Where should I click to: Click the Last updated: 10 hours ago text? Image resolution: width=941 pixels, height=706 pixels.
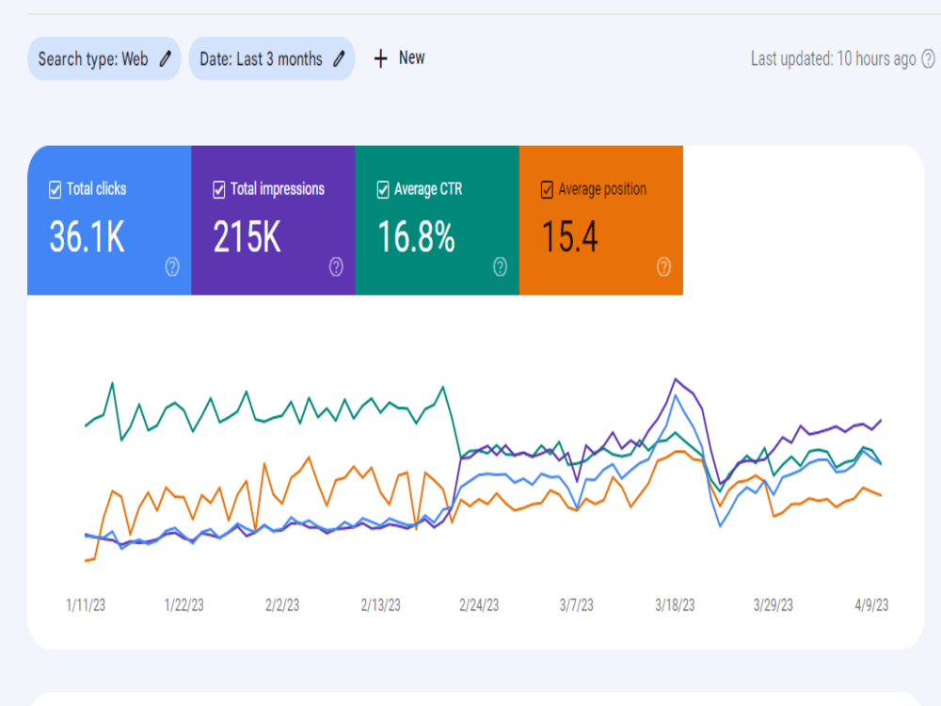click(x=833, y=58)
